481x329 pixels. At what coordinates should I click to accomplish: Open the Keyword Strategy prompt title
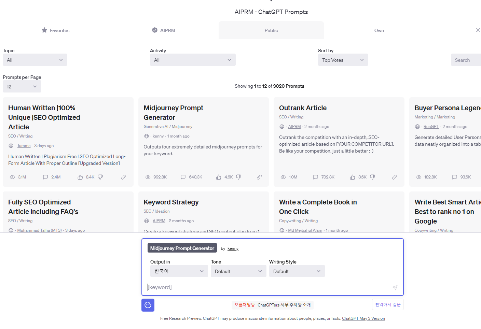(x=171, y=202)
